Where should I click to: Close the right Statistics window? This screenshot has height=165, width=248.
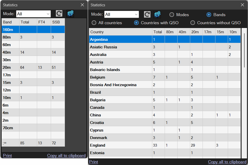click(242, 5)
